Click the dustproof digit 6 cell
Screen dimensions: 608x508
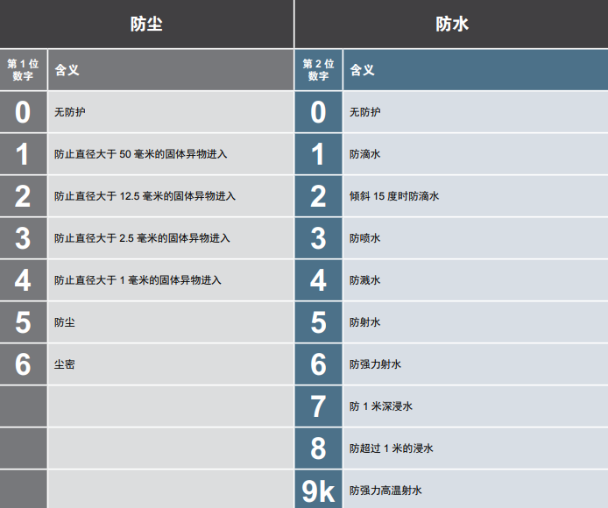[23, 364]
